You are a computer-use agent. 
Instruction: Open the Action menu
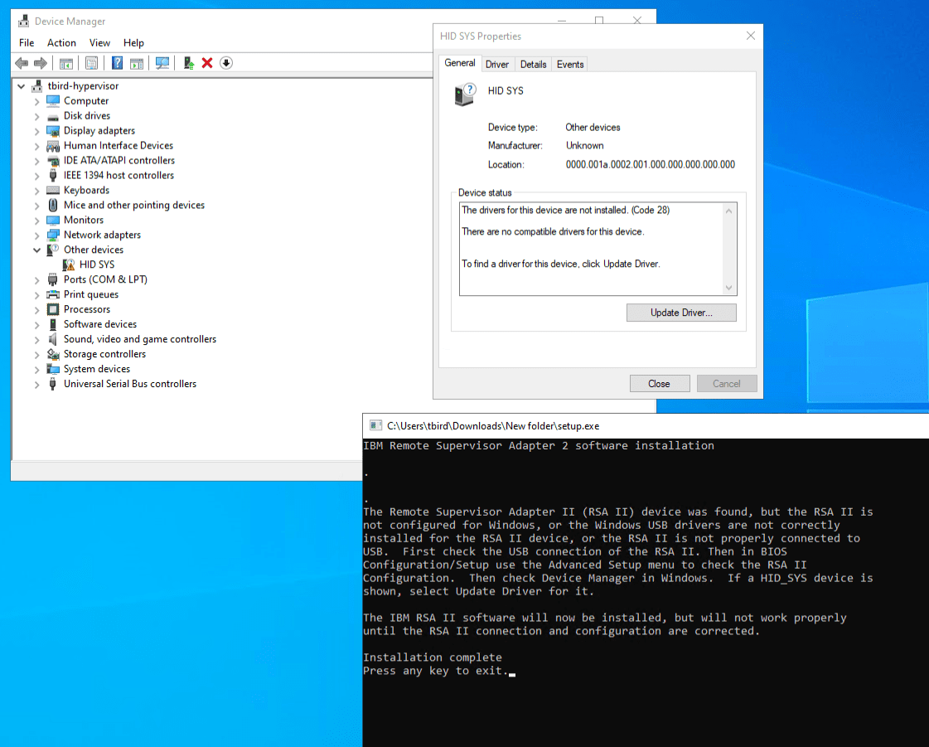[x=61, y=42]
